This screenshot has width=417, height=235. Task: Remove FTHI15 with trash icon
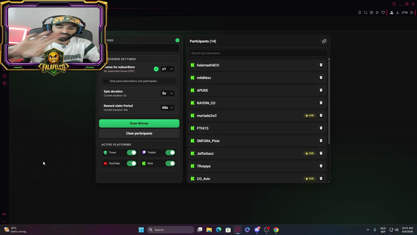321,128
